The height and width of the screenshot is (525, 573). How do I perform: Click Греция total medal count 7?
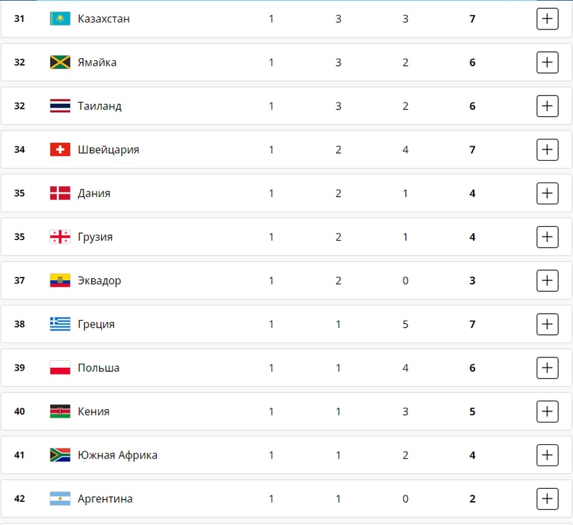pos(472,324)
